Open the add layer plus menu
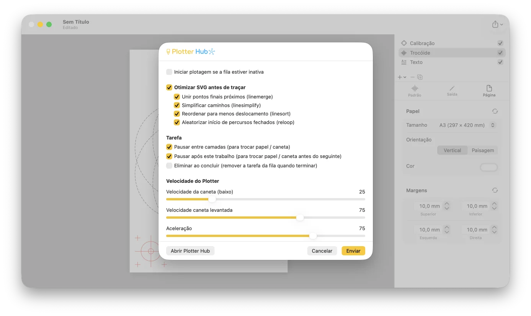The width and height of the screenshot is (531, 316). pyautogui.click(x=402, y=77)
